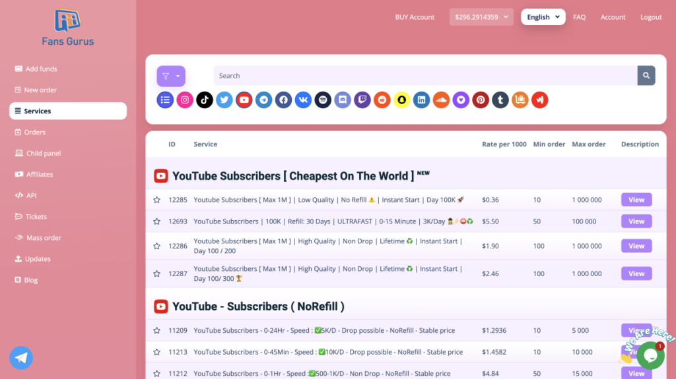Click BUY Account link
The image size is (676, 379).
(415, 17)
